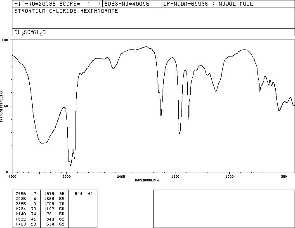
Task: Click the CL2SR·6H2O formula text
Action: tap(30, 33)
